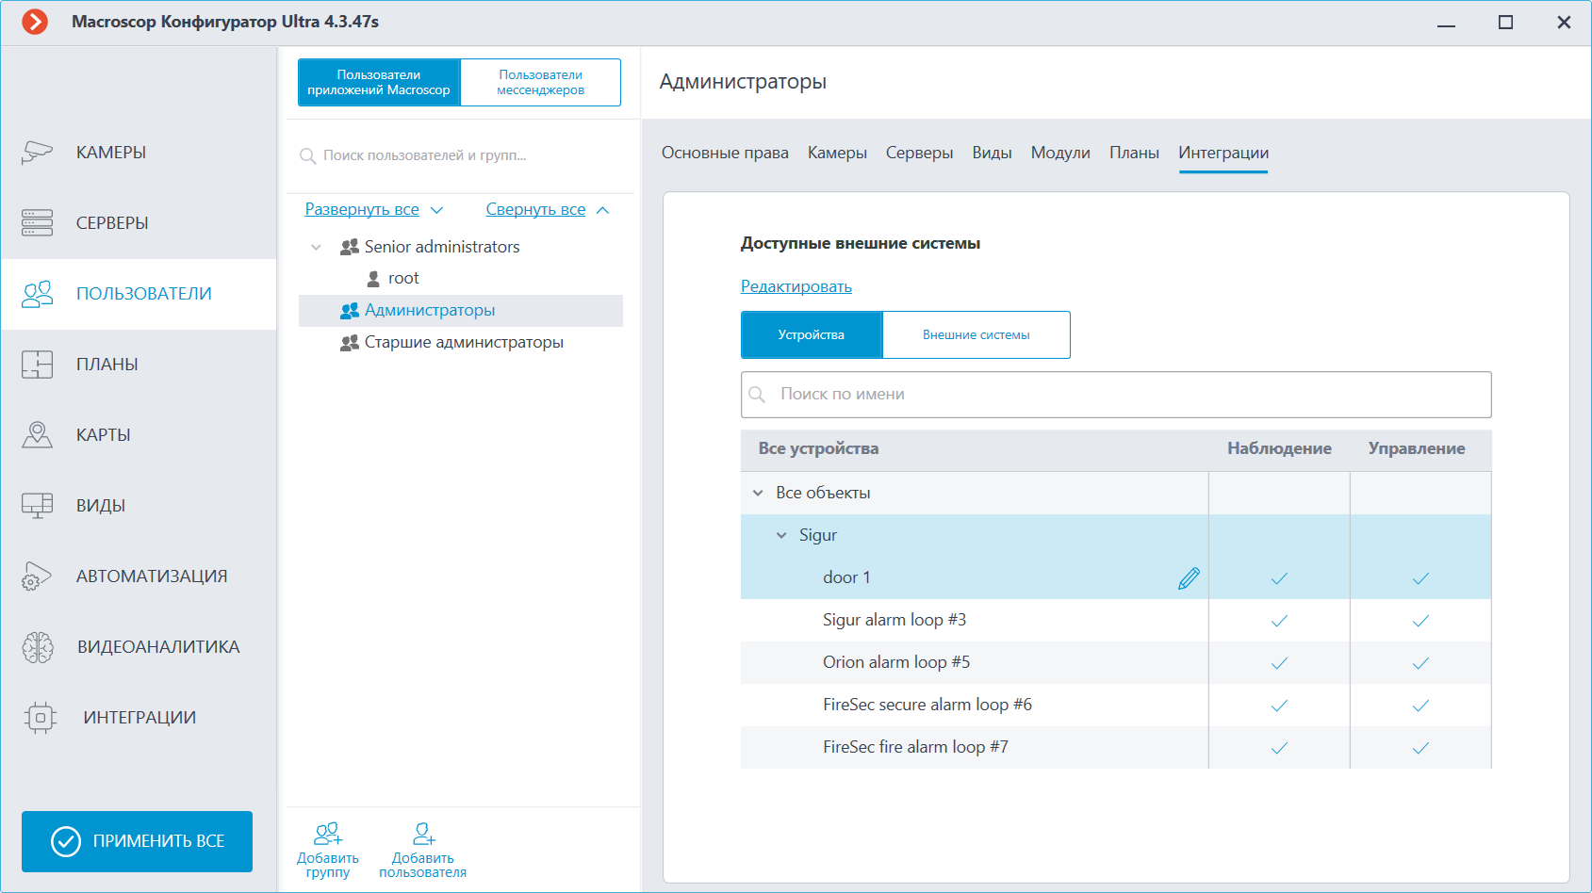
Task: Open the Серверы section server icon
Action: [x=37, y=222]
